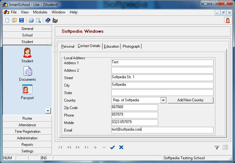235x163 pixels.
Task: Expand the Reports sidebar section
Action: [27, 145]
